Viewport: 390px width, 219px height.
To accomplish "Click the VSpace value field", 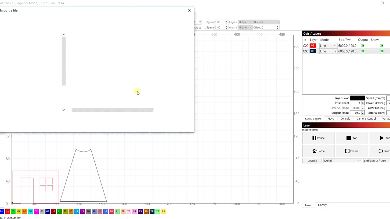I will pyautogui.click(x=219, y=27).
